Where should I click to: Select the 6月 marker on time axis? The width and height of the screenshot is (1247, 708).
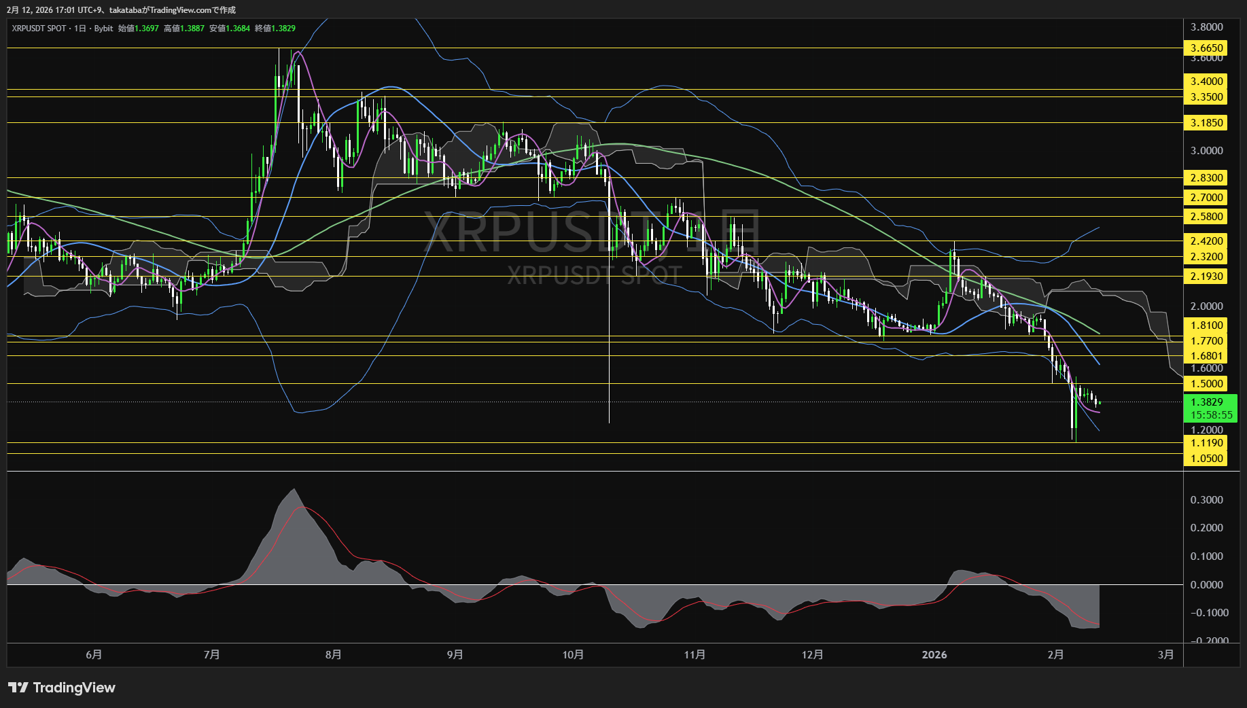(94, 654)
